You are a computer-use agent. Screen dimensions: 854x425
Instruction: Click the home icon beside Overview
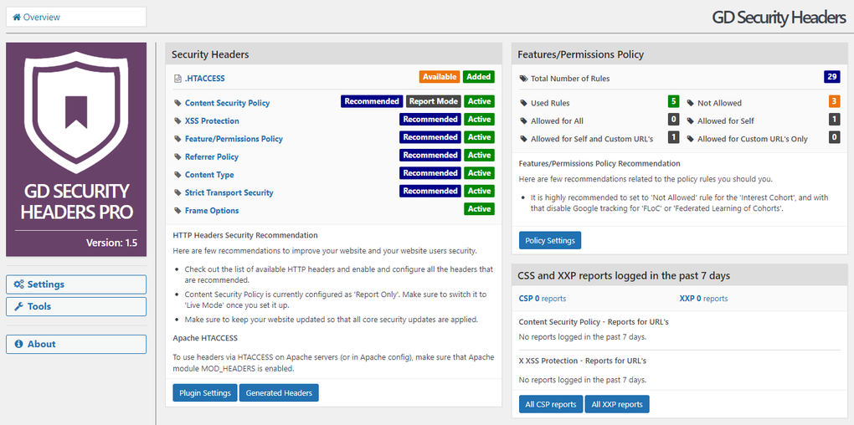[x=17, y=17]
